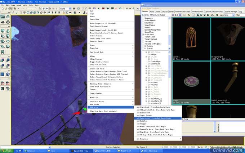Viewport: 245px width, 153px height.
Task: Click CSG Subtract icon
Action: pos(8,60)
